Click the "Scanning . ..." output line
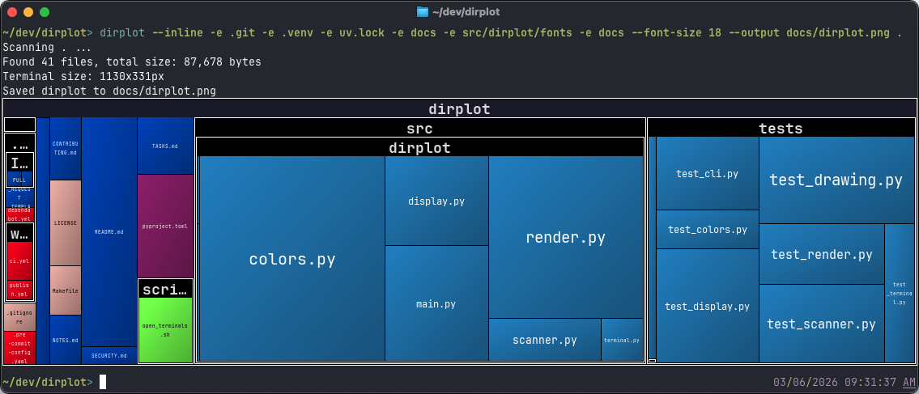Image resolution: width=919 pixels, height=394 pixels. pos(47,48)
